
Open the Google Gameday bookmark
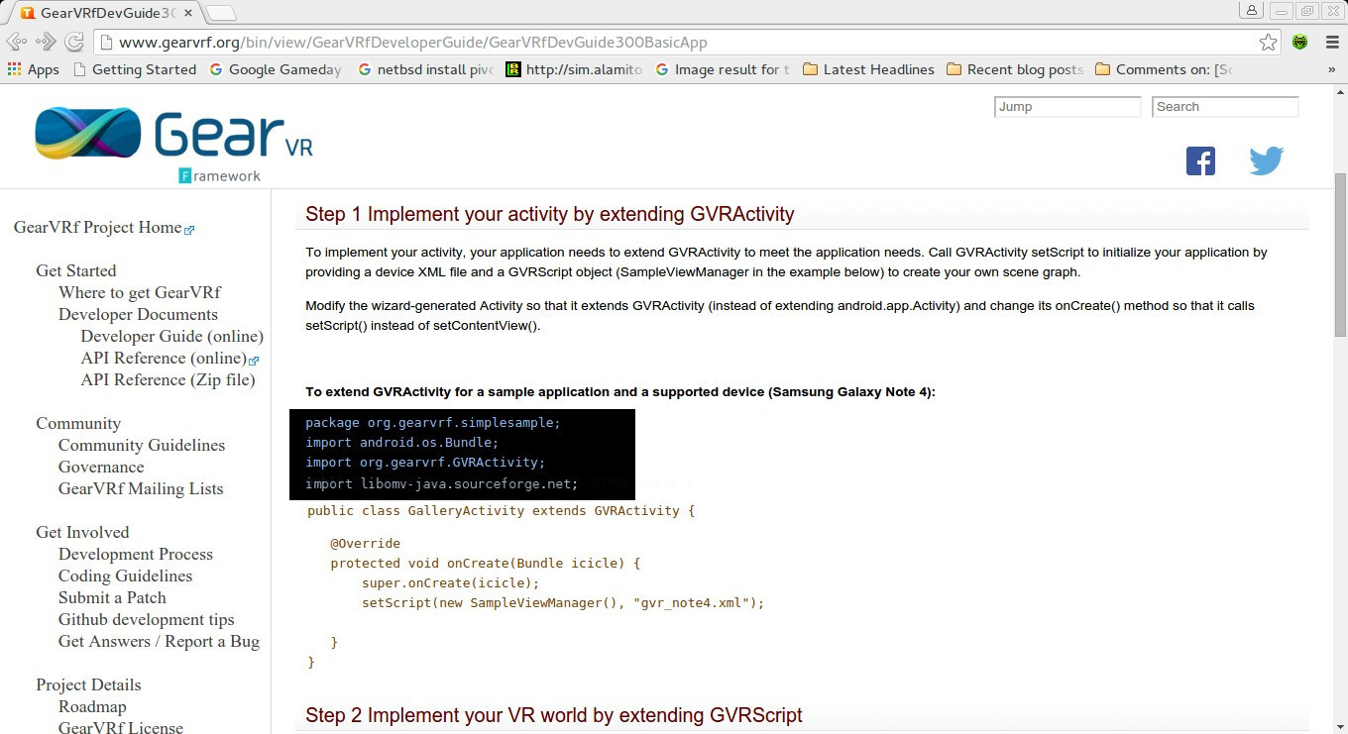pyautogui.click(x=276, y=69)
